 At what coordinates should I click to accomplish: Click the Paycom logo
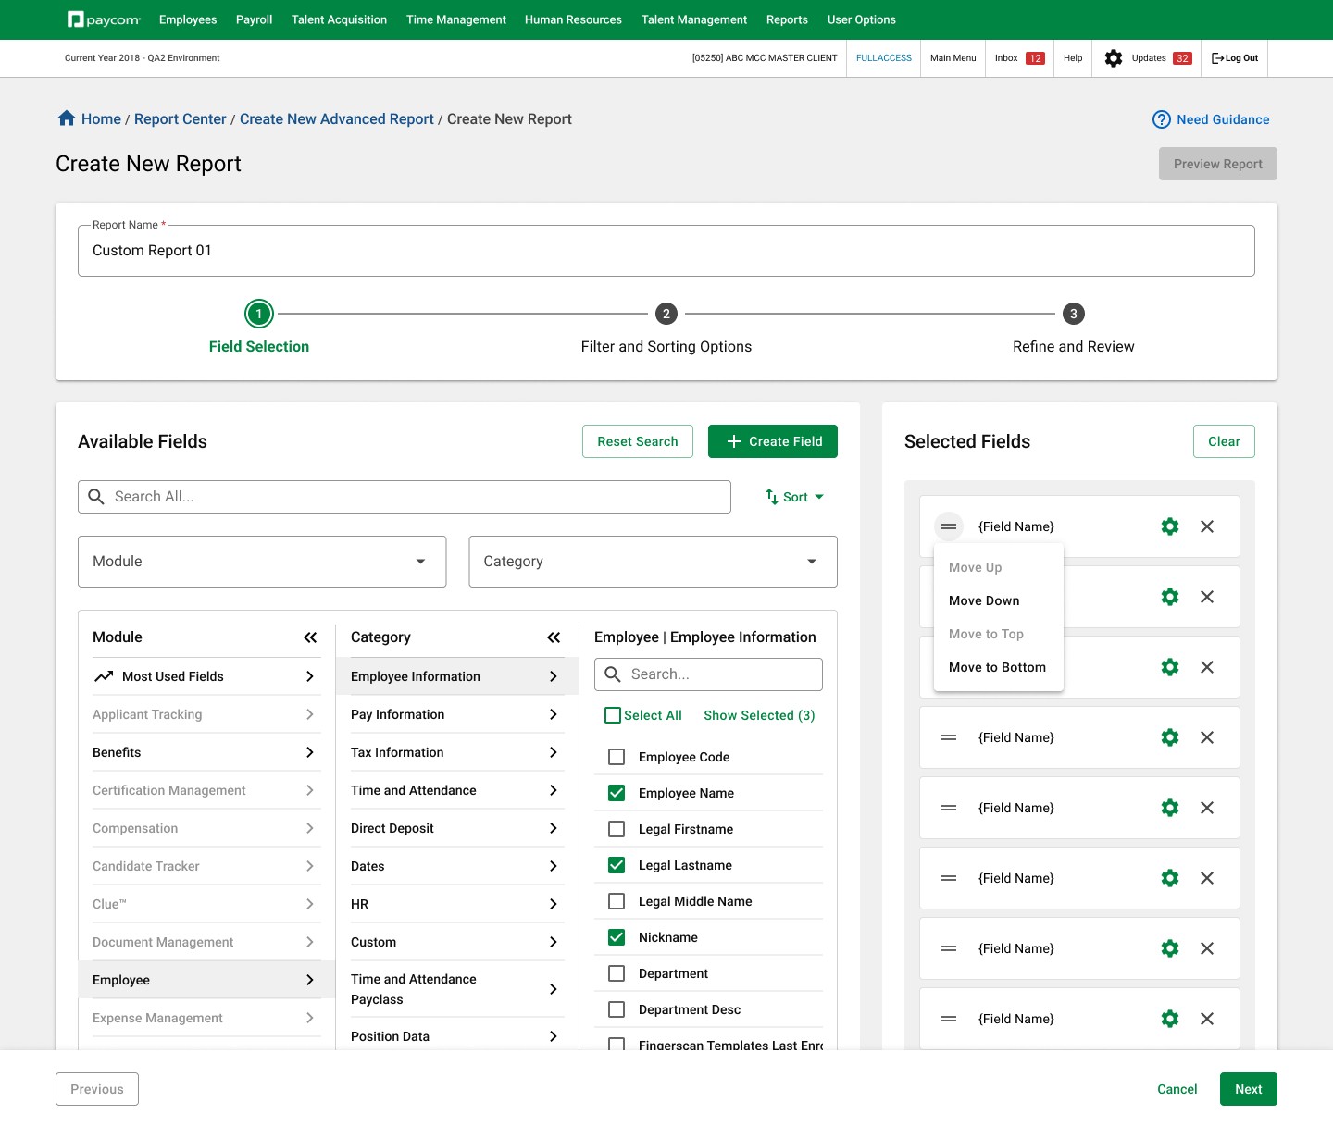104,19
